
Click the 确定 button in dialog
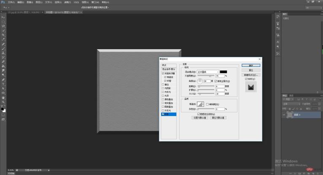point(251,65)
